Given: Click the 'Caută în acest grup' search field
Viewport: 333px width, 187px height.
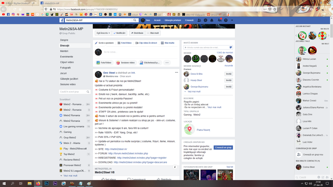Looking at the screenshot, I should [x=75, y=92].
